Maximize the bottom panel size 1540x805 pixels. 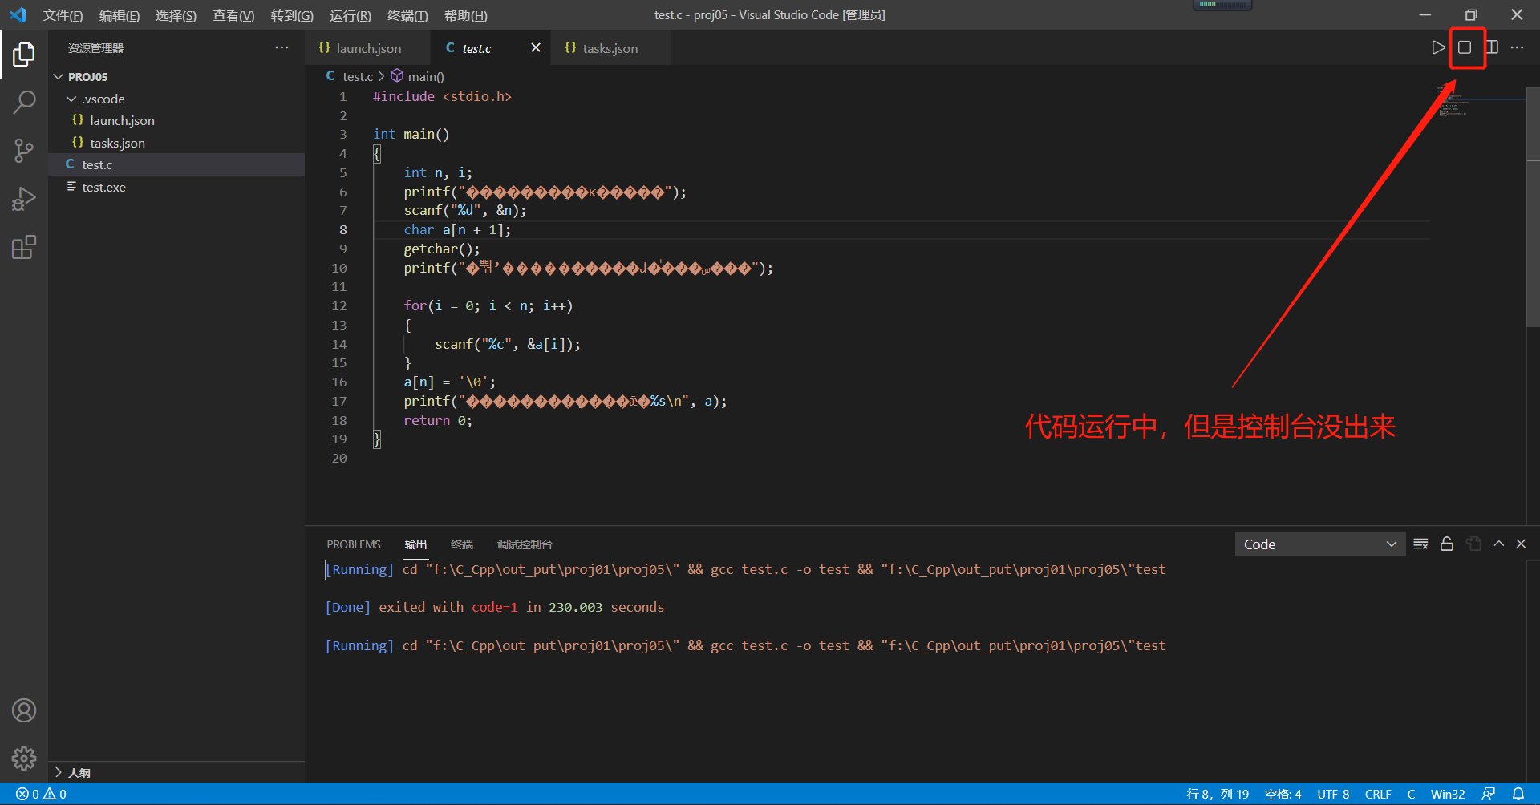pyautogui.click(x=1498, y=544)
